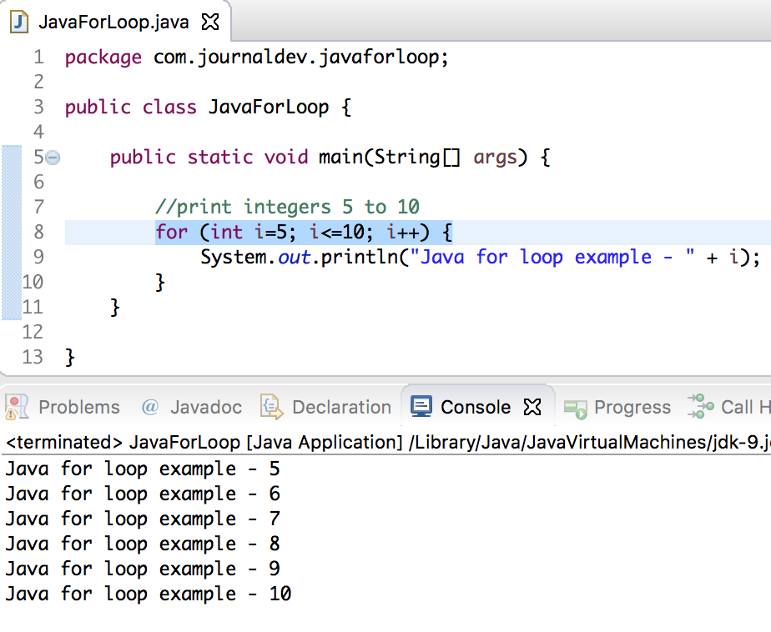This screenshot has width=771, height=632.
Task: Click console output 'Java for loop example - 8'
Action: [x=143, y=544]
